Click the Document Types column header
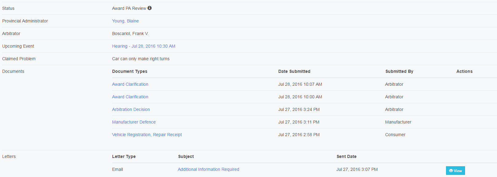The height and width of the screenshot is (177, 497). [130, 71]
